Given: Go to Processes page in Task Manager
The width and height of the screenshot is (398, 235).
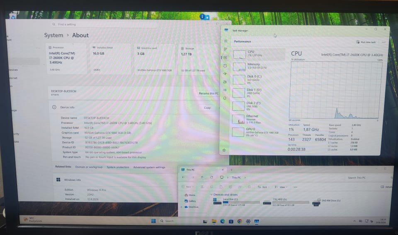Looking at the screenshot, I should 226,49.
